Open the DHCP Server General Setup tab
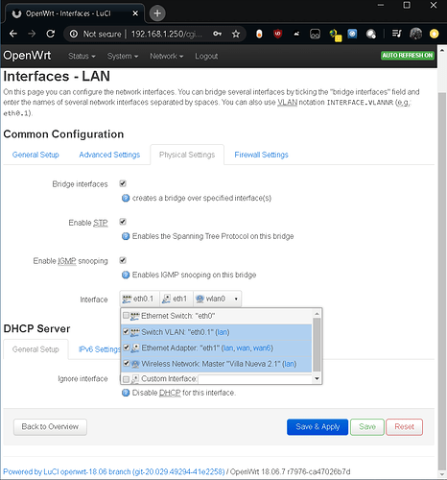The height and width of the screenshot is (480, 447). 35,349
